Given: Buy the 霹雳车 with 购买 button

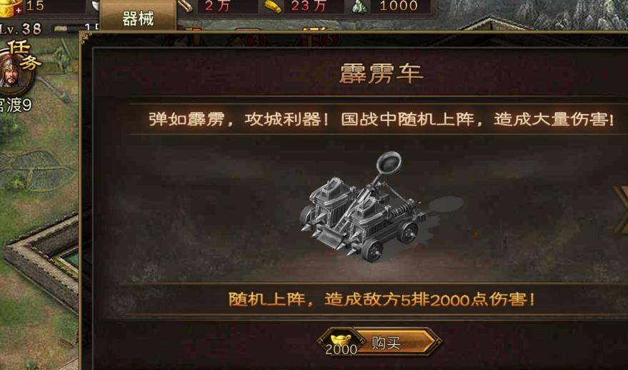Looking at the screenshot, I should pos(381,342).
